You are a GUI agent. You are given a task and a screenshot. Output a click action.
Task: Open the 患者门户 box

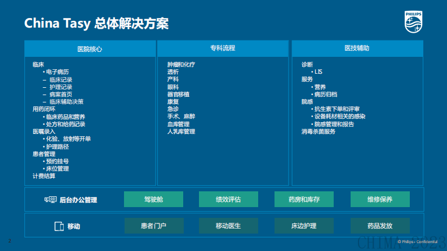[x=154, y=226]
